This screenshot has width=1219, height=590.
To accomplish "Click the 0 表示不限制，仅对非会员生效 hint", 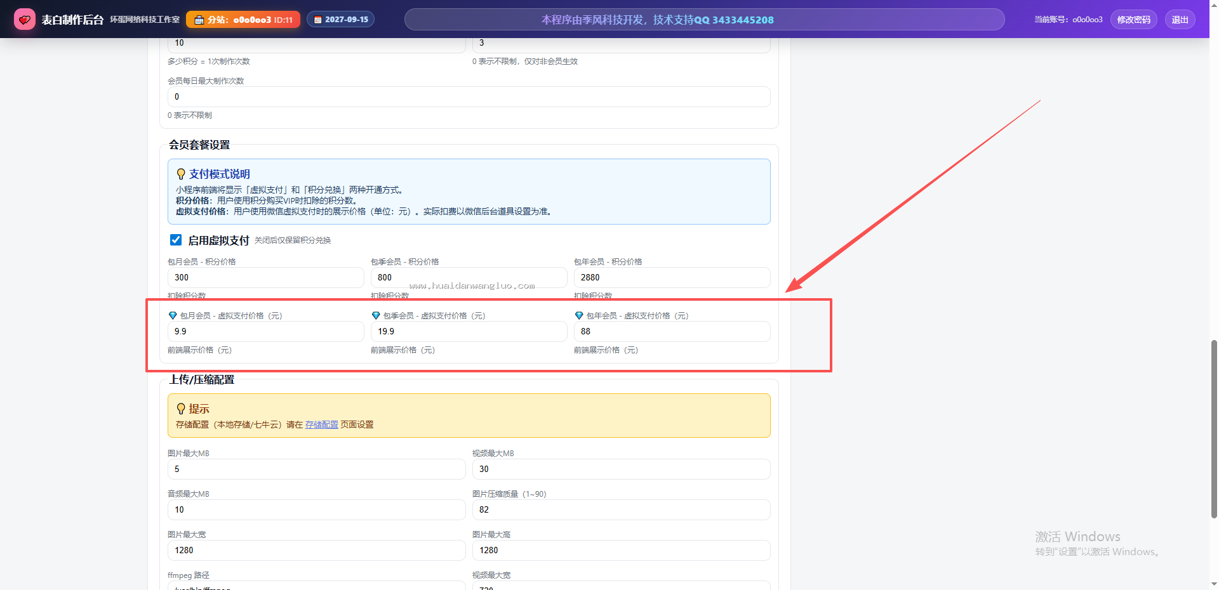I will (x=525, y=62).
